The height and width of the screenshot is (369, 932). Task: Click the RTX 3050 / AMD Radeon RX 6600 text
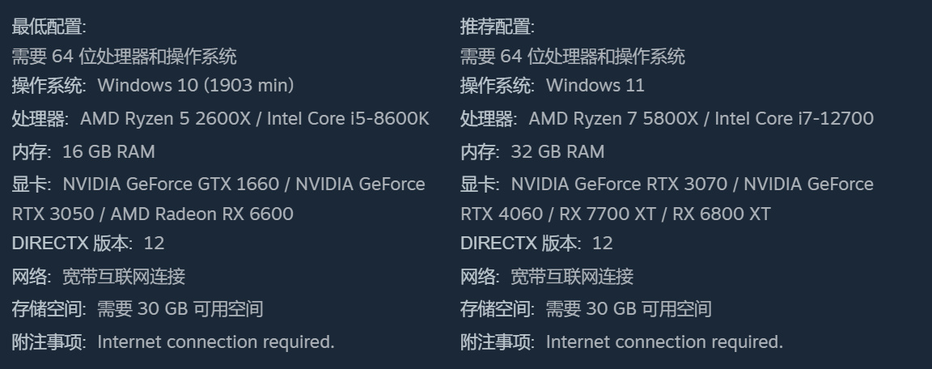(x=153, y=214)
